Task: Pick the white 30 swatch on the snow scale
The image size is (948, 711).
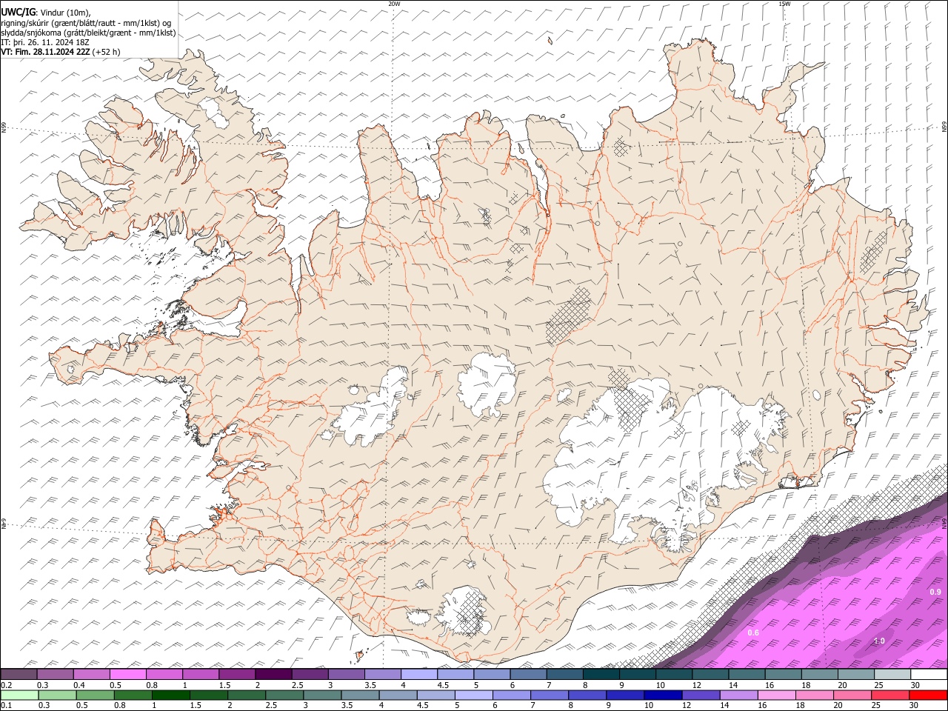Action: tap(929, 675)
